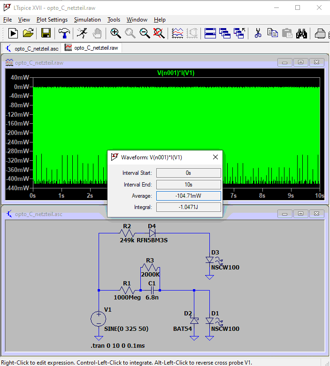The width and height of the screenshot is (330, 366).
Task: Click the SINE(0 325 50) source value
Action: [x=126, y=329]
